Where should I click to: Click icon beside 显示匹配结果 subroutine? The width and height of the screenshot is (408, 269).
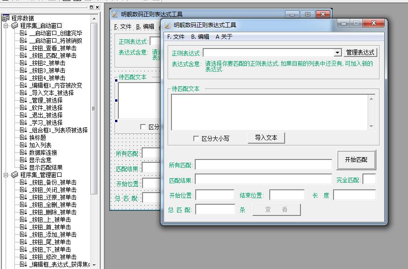point(23,167)
